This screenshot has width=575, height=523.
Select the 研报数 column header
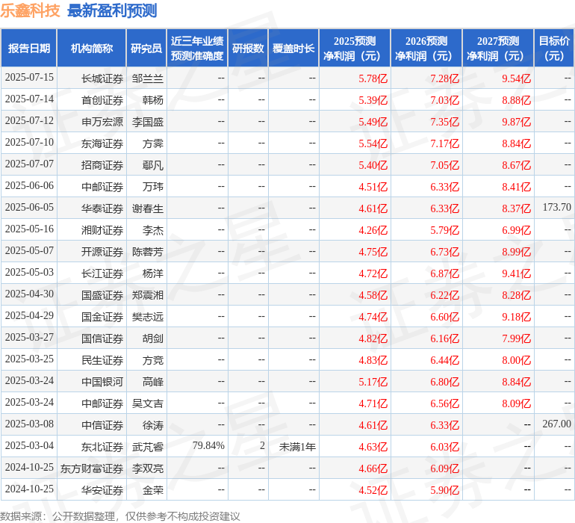pyautogui.click(x=248, y=48)
